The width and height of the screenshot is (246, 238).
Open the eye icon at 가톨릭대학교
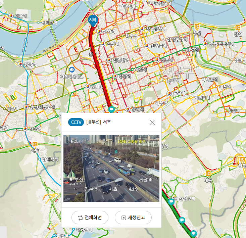72,69
